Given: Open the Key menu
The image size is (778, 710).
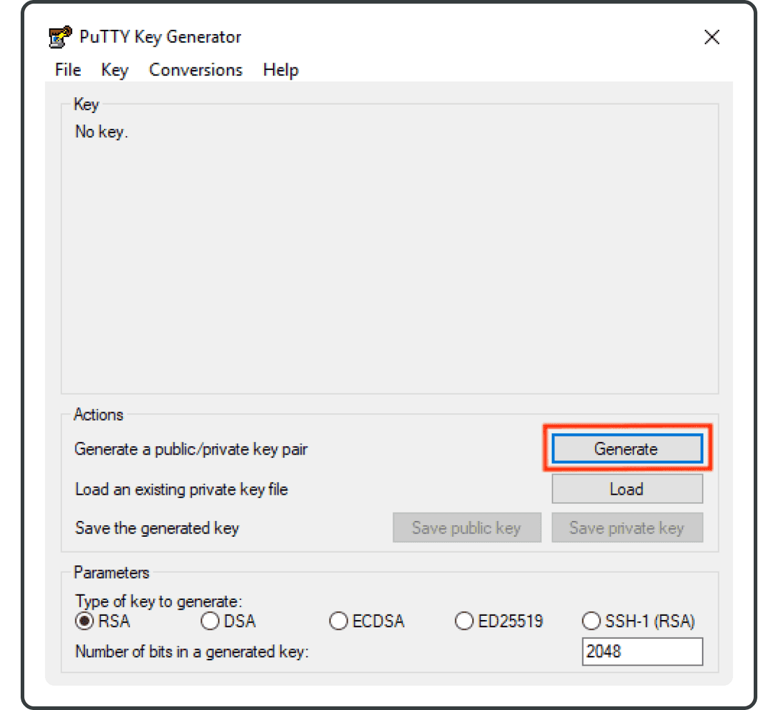Looking at the screenshot, I should [x=114, y=70].
